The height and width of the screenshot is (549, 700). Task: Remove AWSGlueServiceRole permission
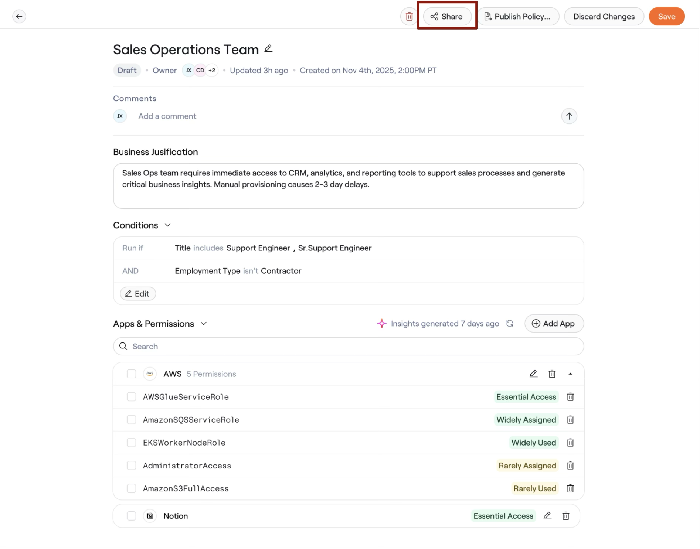570,397
